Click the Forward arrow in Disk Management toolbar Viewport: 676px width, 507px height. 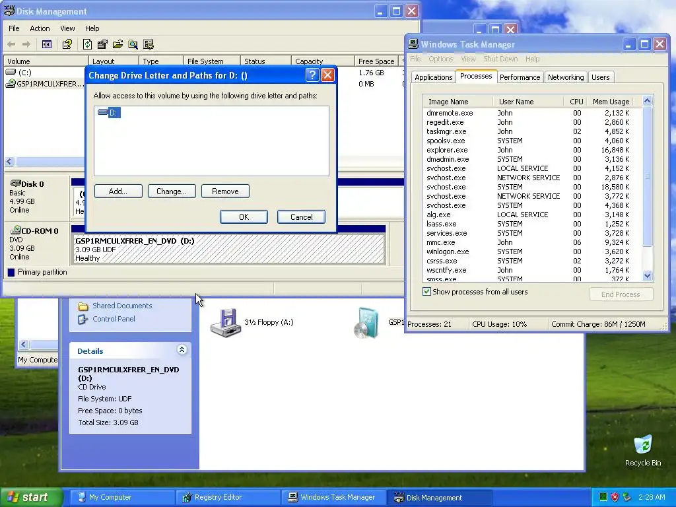pyautogui.click(x=26, y=44)
